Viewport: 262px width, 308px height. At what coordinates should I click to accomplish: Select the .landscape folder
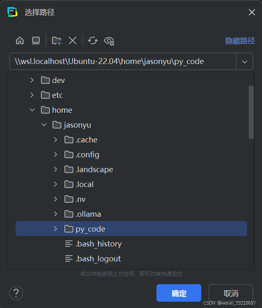(131, 169)
